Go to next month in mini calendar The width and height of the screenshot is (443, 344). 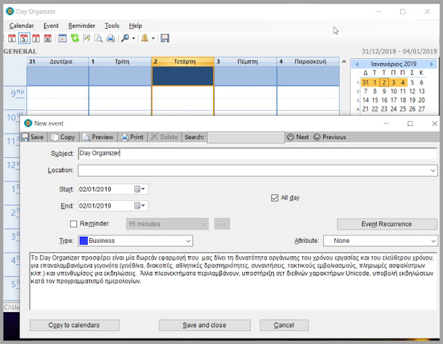(431, 64)
